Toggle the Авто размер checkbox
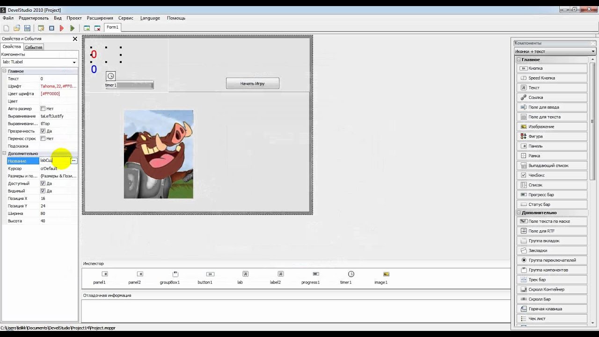Viewport: 599px width, 337px height. point(43,109)
